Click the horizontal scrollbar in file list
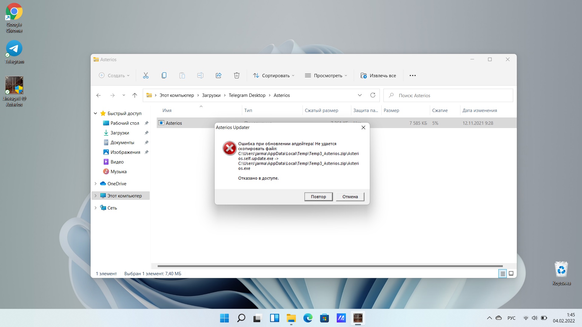582x327 pixels. point(330,266)
